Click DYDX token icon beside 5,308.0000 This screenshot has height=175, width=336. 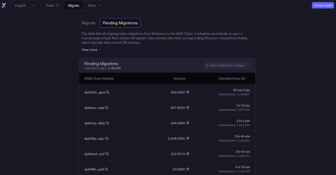point(188,138)
